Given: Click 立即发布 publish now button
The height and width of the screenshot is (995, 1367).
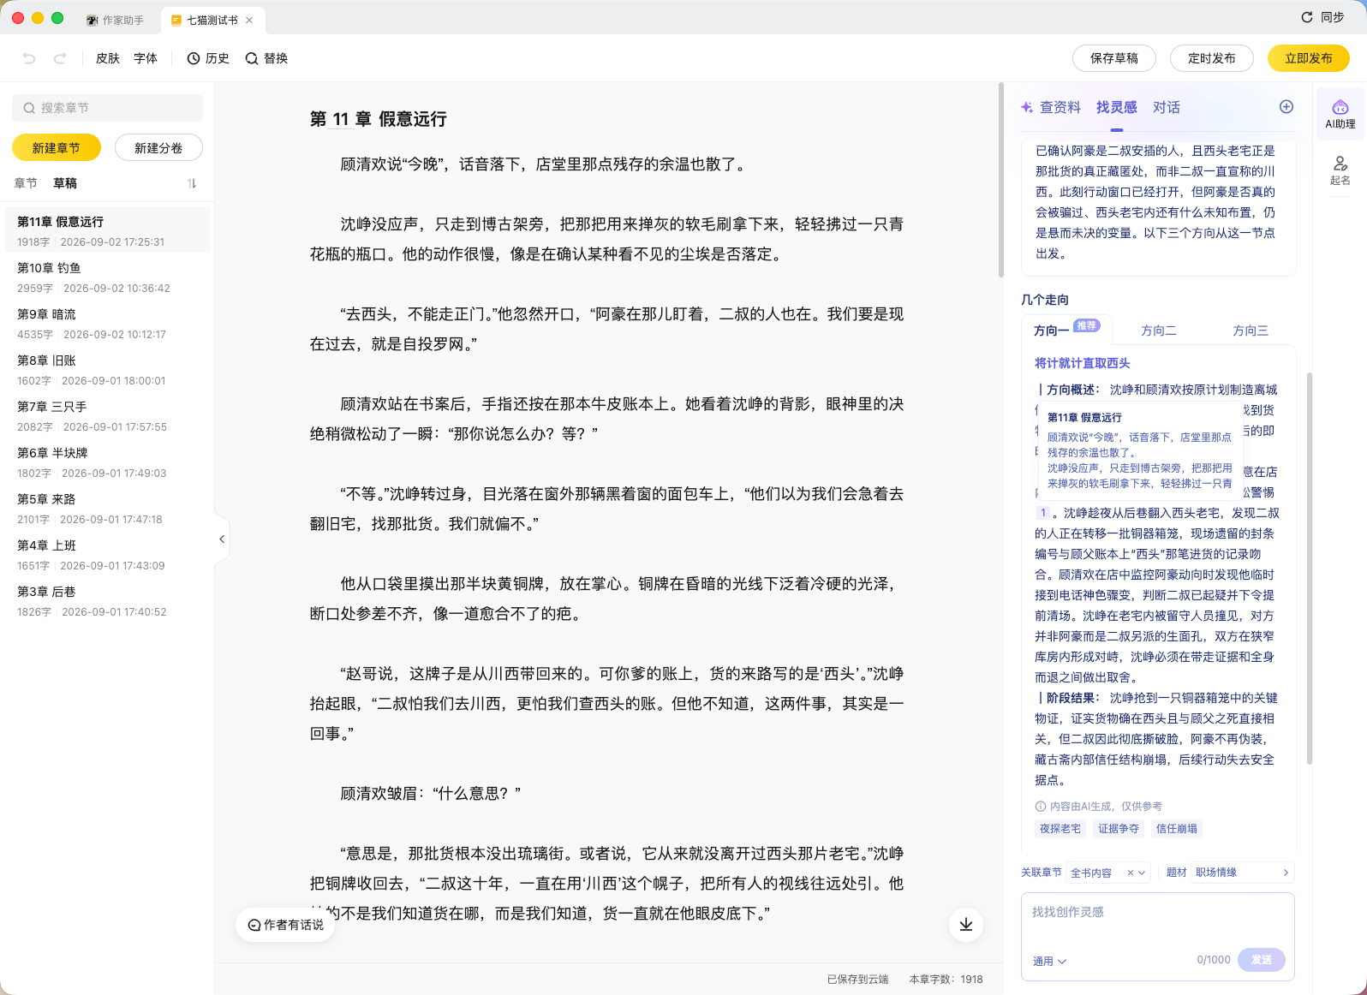Looking at the screenshot, I should pyautogui.click(x=1309, y=58).
